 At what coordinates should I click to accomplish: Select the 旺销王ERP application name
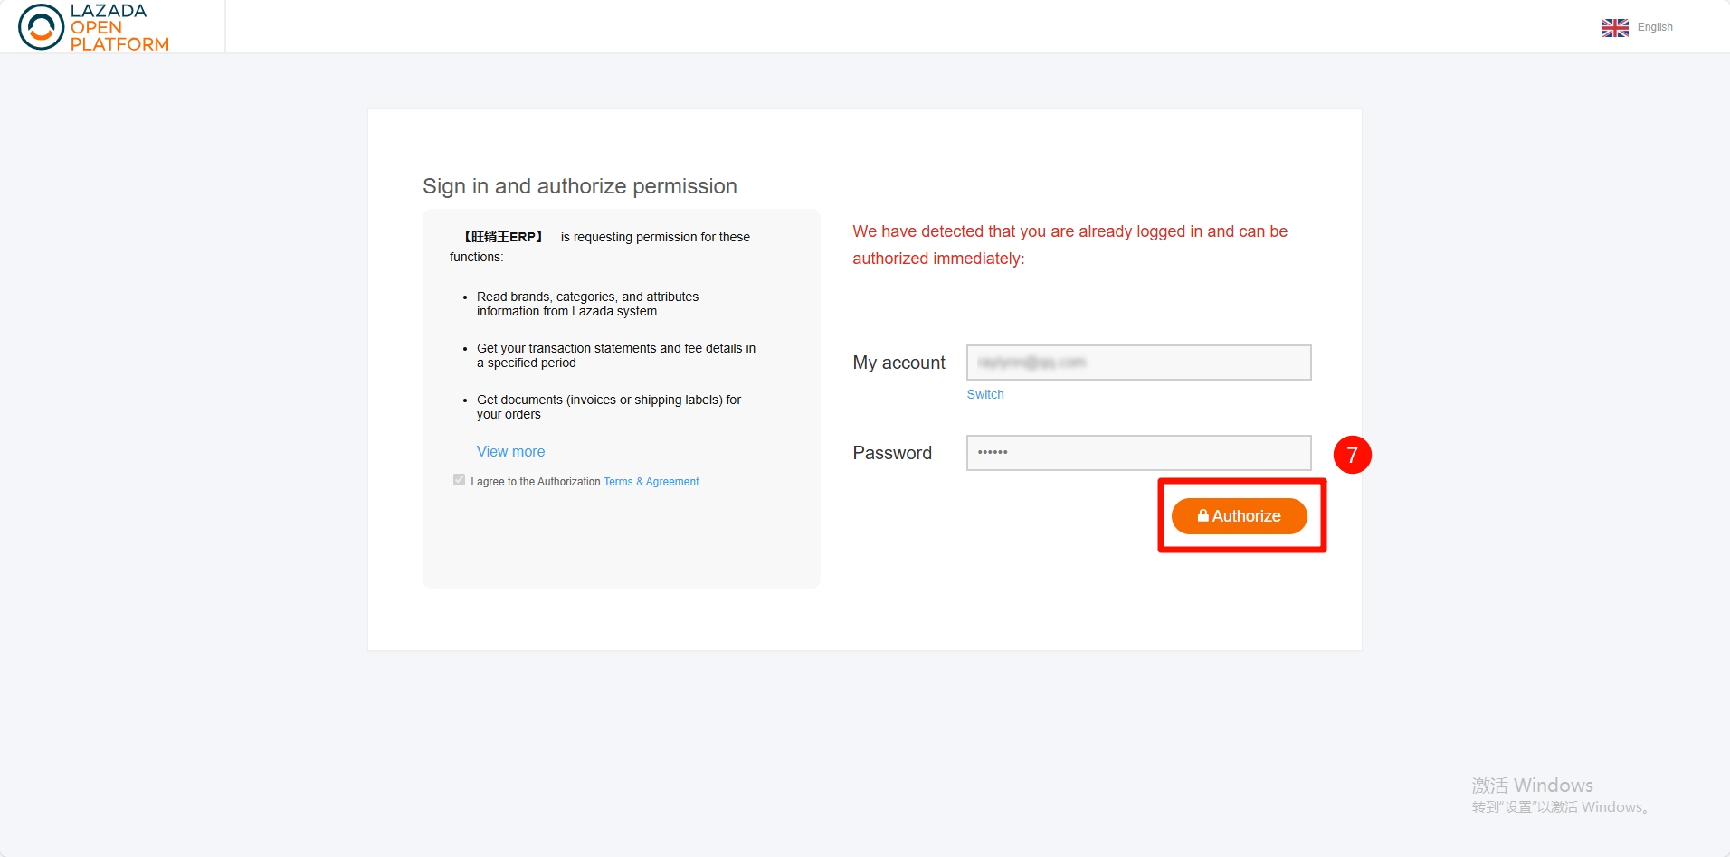(x=503, y=237)
